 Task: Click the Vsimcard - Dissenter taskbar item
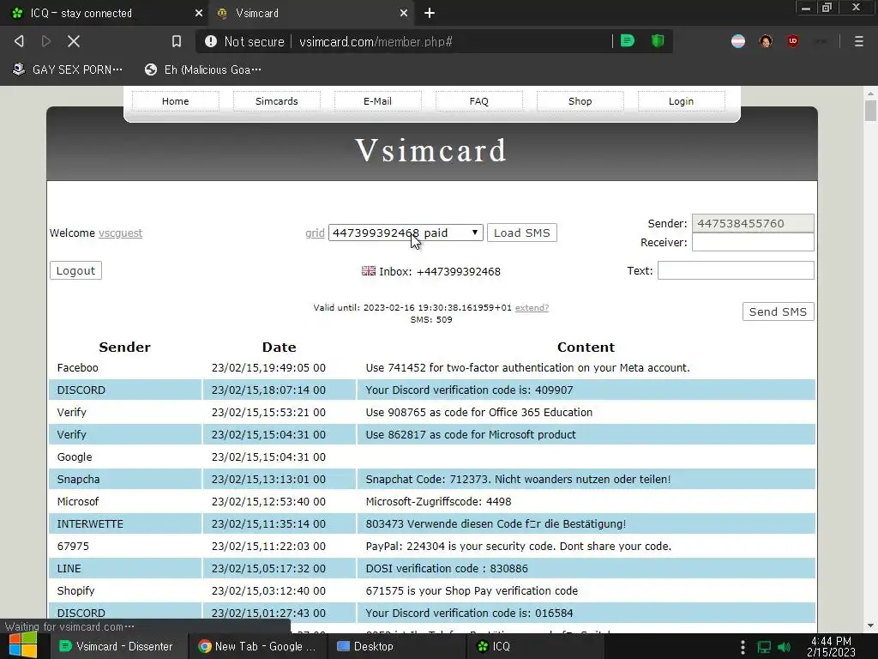point(116,646)
